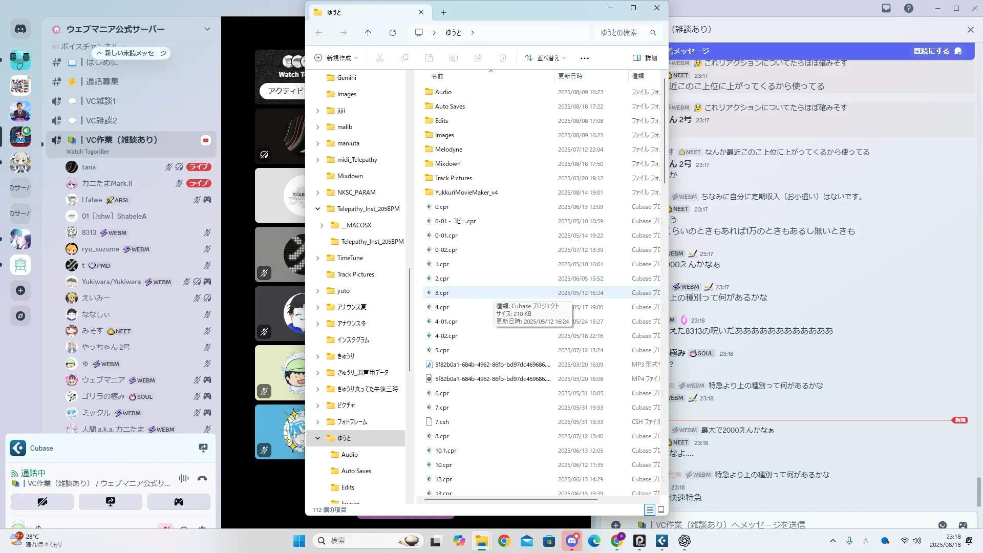This screenshot has height=553, width=983.
Task: Open the see more (…) toolbar menu
Action: (585, 58)
